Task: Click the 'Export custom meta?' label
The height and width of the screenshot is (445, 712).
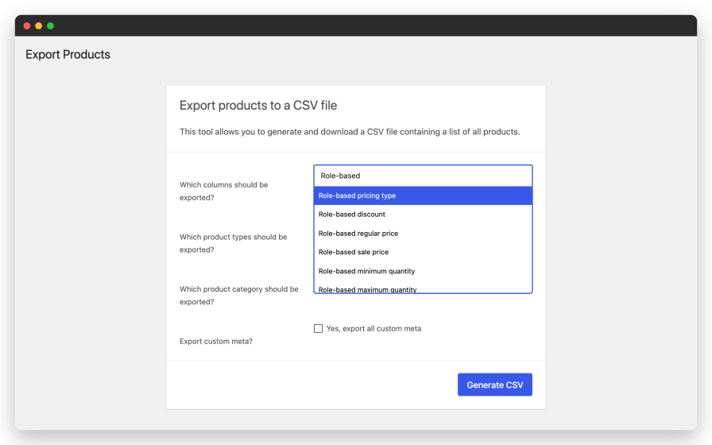Action: [215, 341]
